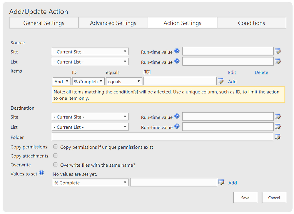Open picker icon for Destination List run-time value
Viewport: 294px width, 214px height.
click(278, 127)
